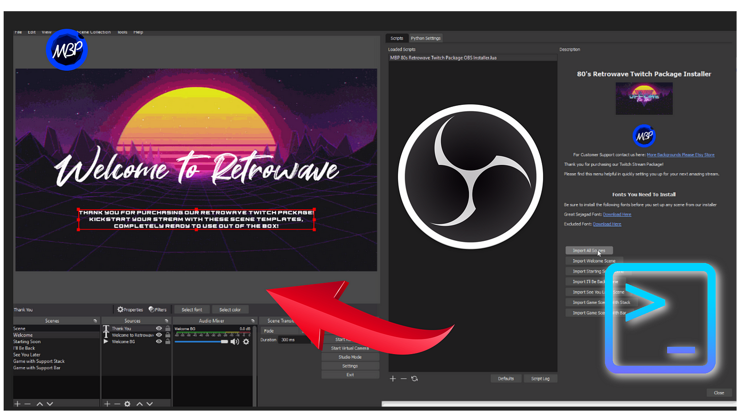Move scene up in Scenes panel
This screenshot has height=419, width=746.
click(39, 404)
